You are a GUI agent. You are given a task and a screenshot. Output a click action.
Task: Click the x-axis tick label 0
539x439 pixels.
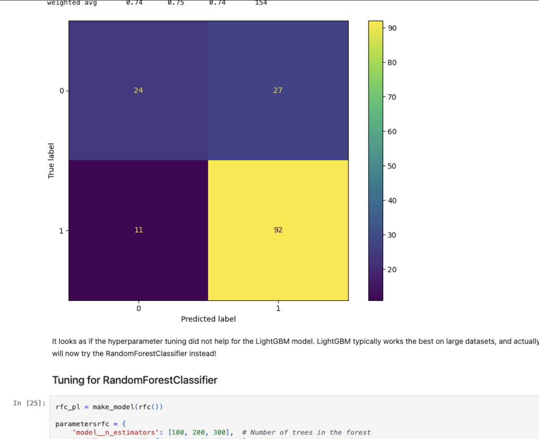pos(138,309)
